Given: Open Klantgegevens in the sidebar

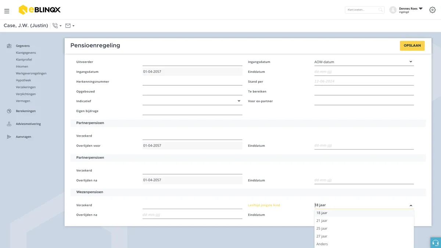Looking at the screenshot, I should click(x=26, y=53).
